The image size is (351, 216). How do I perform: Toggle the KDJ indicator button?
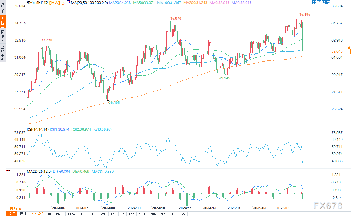pyautogui.click(x=92, y=214)
